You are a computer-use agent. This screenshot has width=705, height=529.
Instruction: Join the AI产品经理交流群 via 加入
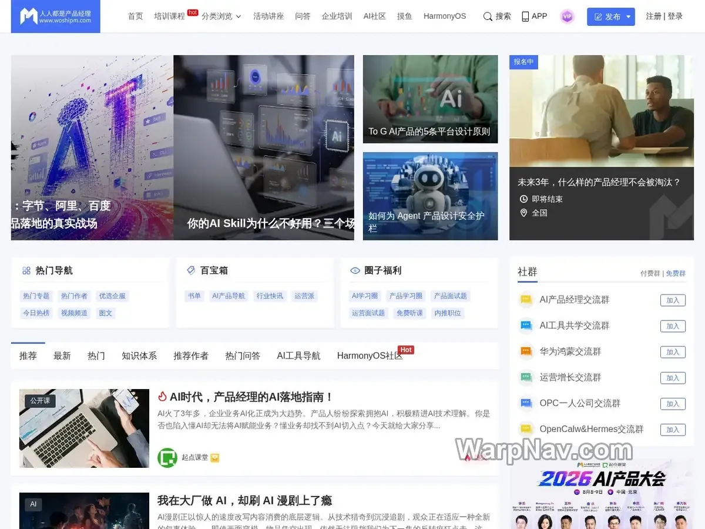(x=673, y=300)
